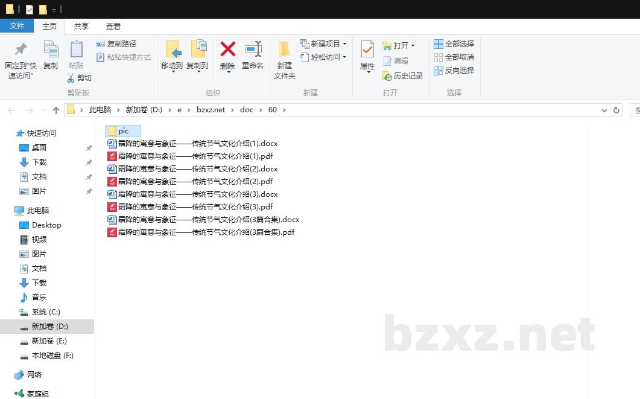Click the Copy Path icon
This screenshot has height=399, width=640.
tap(100, 44)
